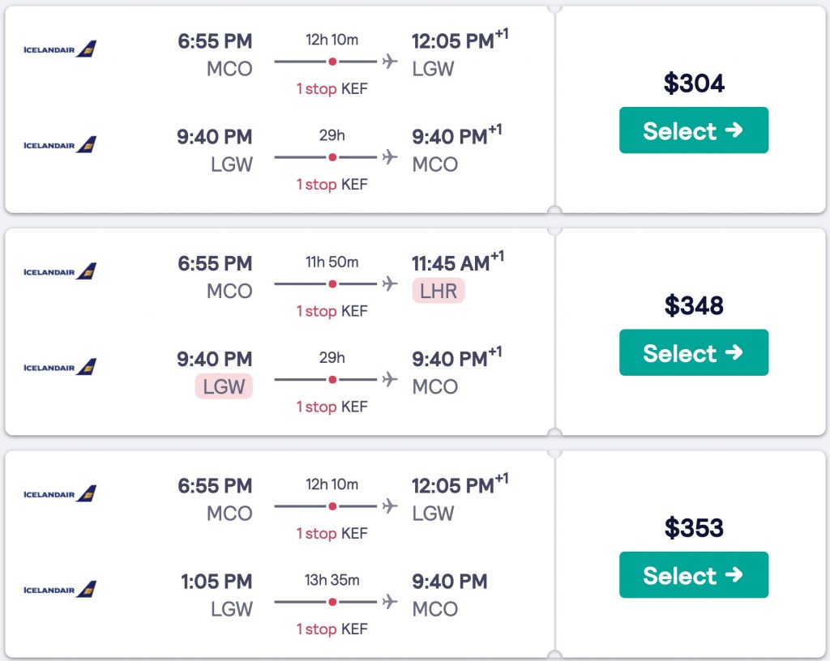Select the $304 flight option
This screenshot has height=661, width=830.
tap(693, 130)
